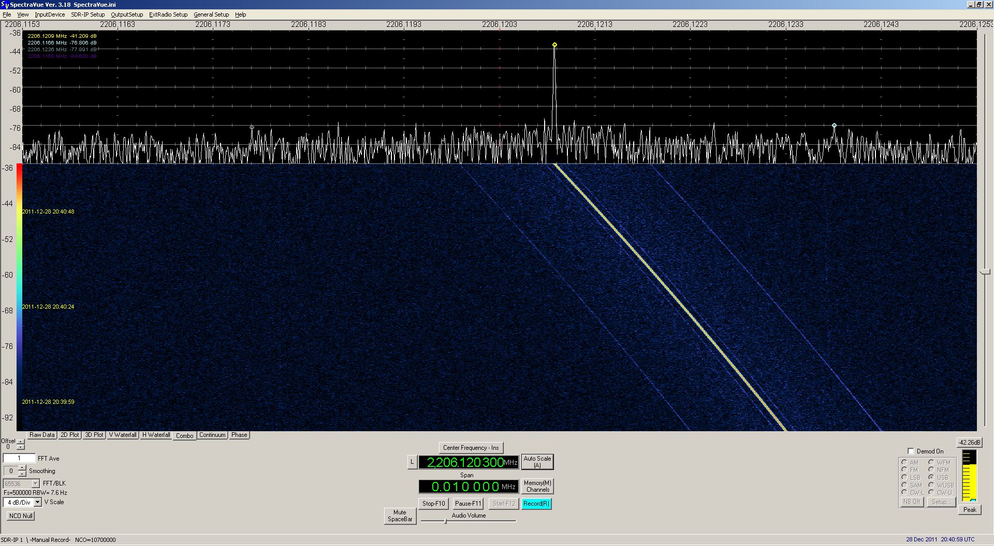Expand the FFT/BLK size dropdown
994x546 pixels.
(x=35, y=484)
